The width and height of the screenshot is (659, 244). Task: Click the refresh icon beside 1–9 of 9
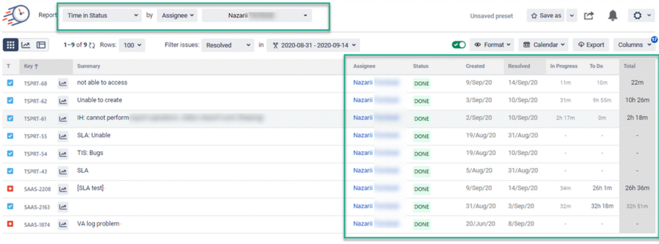coord(92,45)
